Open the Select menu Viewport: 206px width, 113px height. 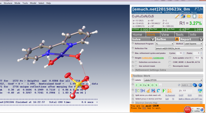click(41, 3)
